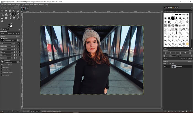Open the Filters menu
Image resolution: width=193 pixels, height=113 pixels.
[x=36, y=5]
